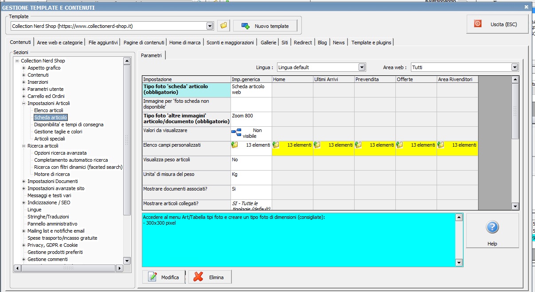Click the tree icon in Valori da visualizzare
Viewport: 535px width, 292px height.
click(236, 132)
